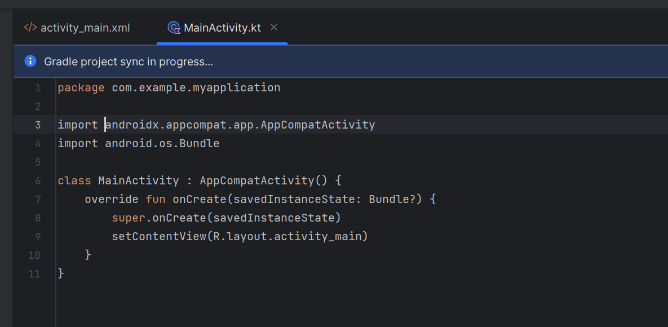Click 'R.layout.activity_main' reference
Viewport: 668px width, 327px height.
286,237
